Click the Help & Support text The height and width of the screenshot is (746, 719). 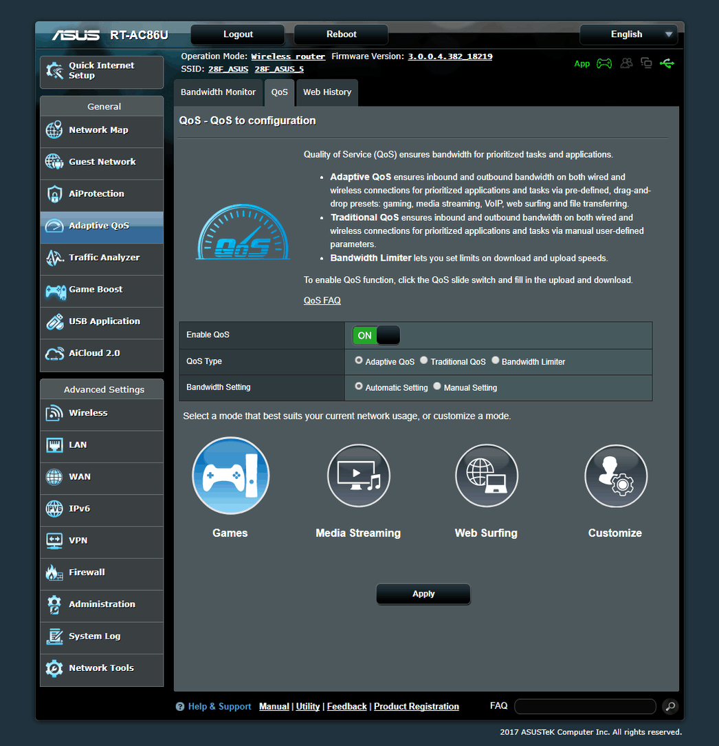click(219, 707)
